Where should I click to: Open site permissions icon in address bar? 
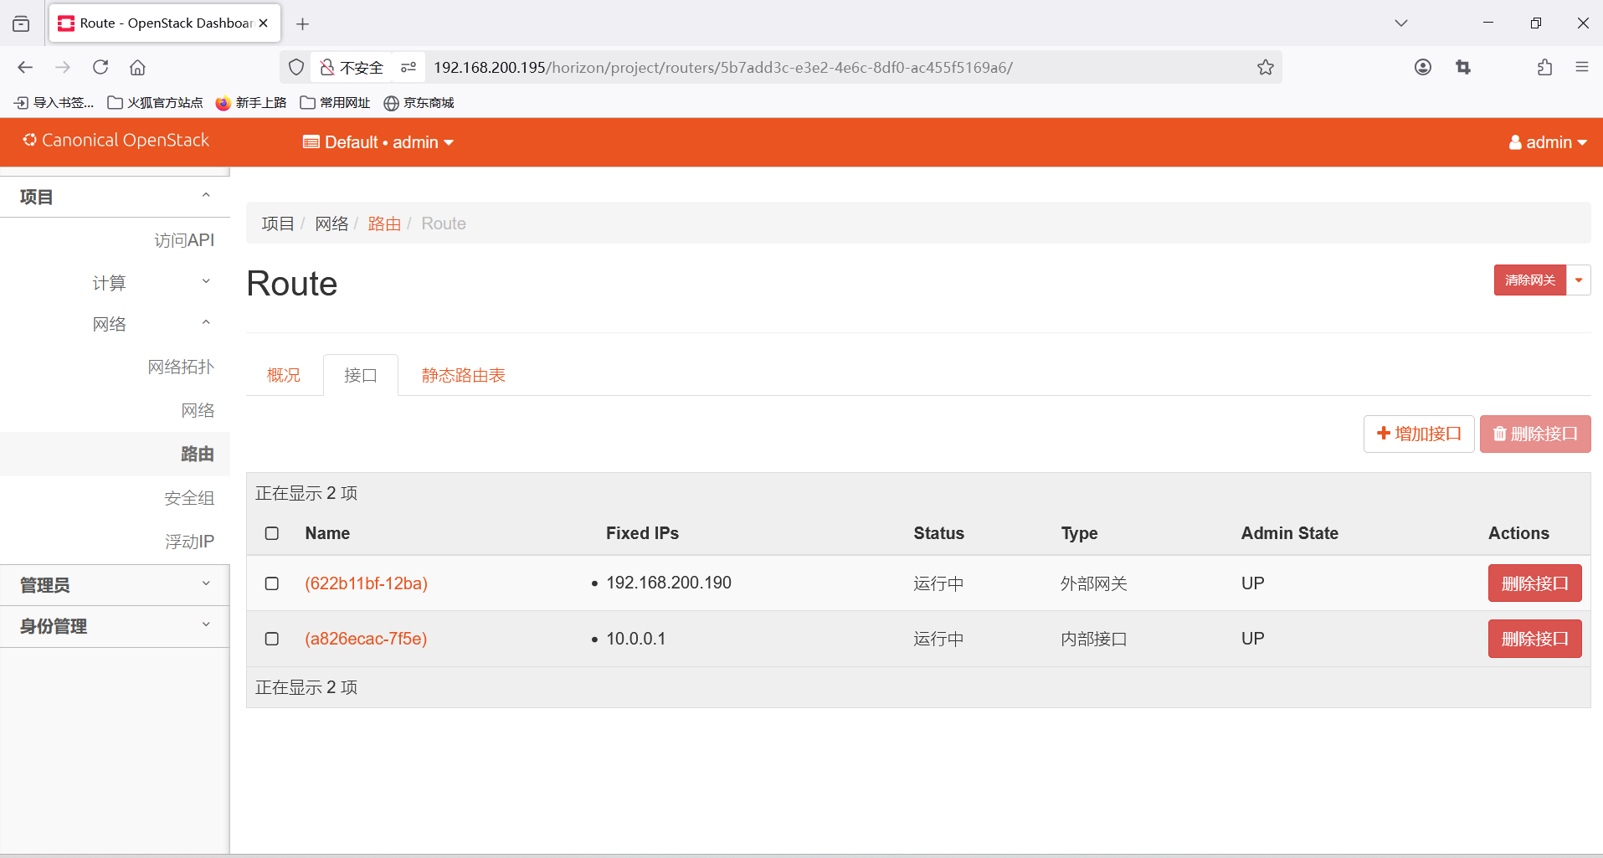408,67
